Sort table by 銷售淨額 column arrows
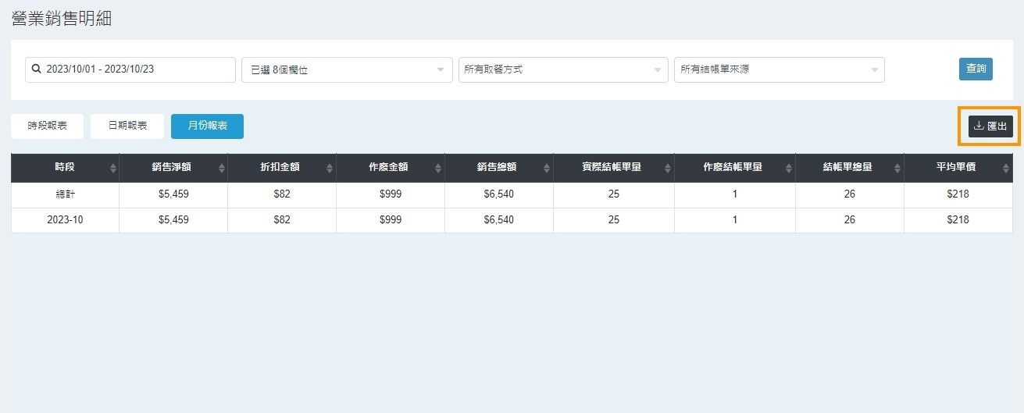Image resolution: width=1024 pixels, height=413 pixels. pyautogui.click(x=222, y=169)
